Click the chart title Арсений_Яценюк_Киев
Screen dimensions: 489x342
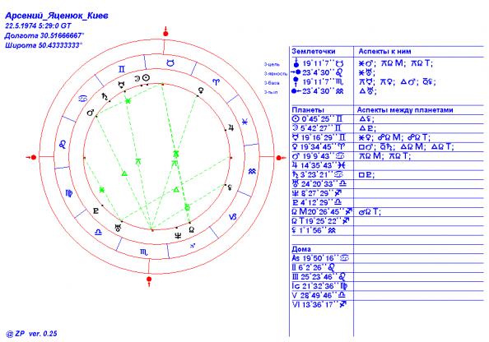(x=57, y=16)
